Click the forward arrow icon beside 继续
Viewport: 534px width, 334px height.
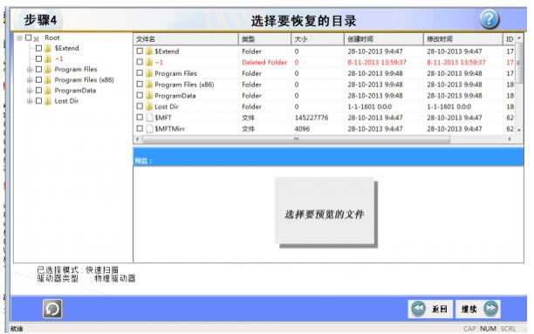pos(490,309)
